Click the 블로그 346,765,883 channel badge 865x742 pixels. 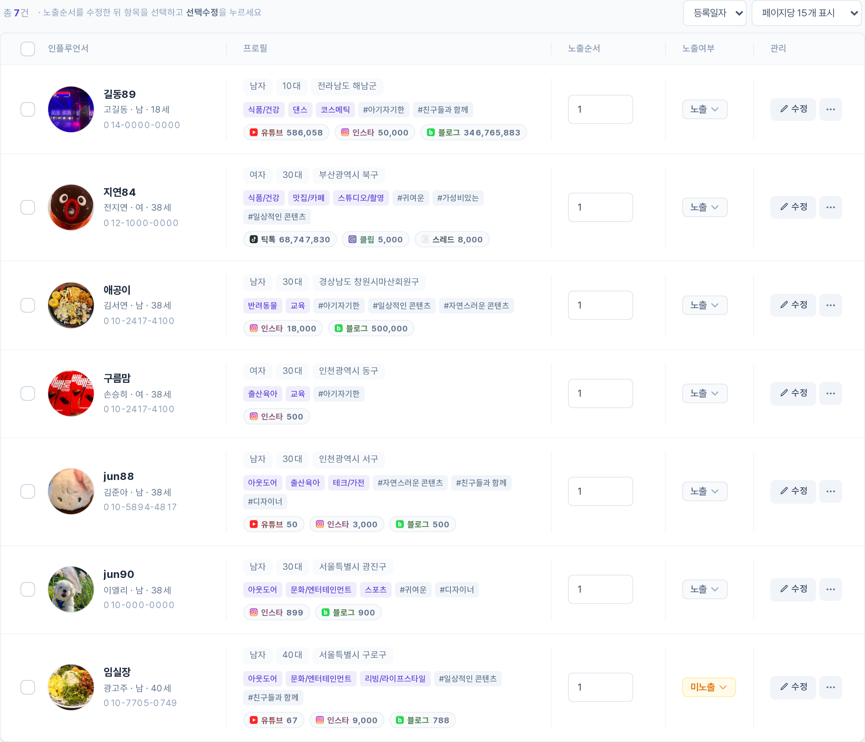coord(473,133)
